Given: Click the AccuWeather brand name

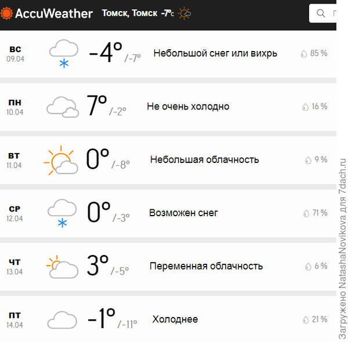Looking at the screenshot, I should click(54, 13).
